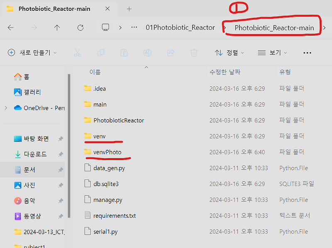Unpin 바탕 화면 using its pin icon
This screenshot has height=248, width=332.
tap(61, 139)
